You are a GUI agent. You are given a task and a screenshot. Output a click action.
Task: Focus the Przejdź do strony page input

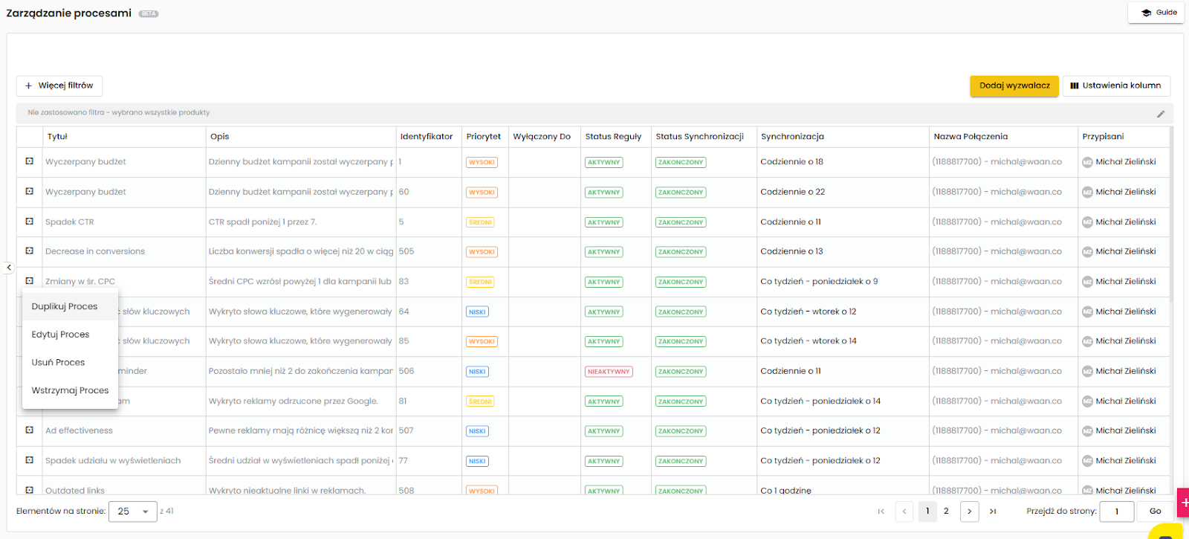(1117, 511)
